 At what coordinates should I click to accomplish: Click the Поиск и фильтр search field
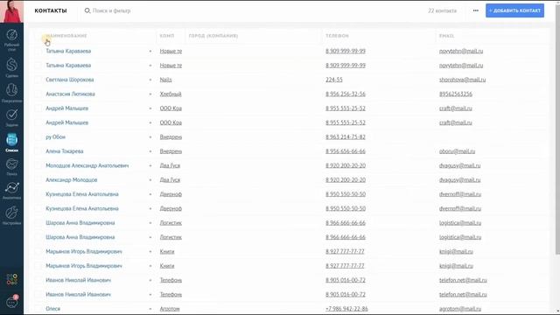click(x=111, y=10)
